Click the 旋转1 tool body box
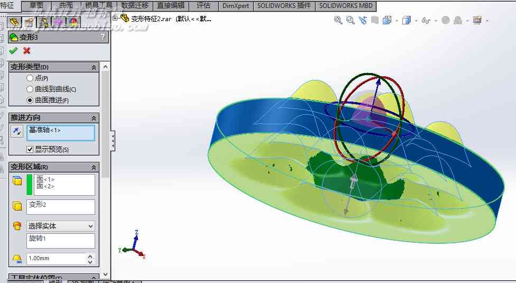Screen dimensions: 516x283 [61, 241]
